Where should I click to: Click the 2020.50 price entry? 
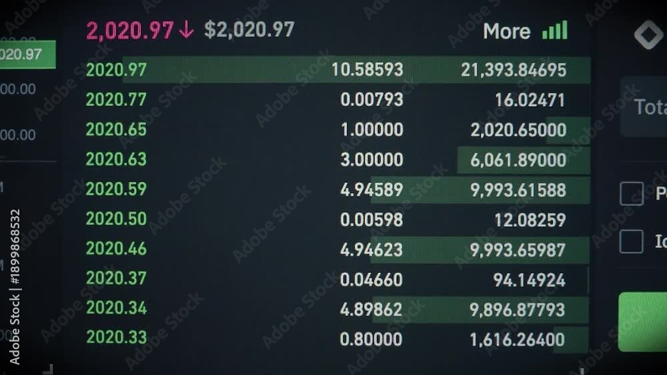pyautogui.click(x=116, y=219)
